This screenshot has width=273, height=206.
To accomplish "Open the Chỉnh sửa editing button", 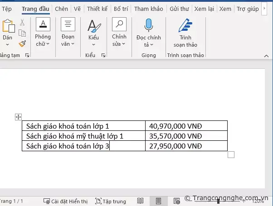I will click(119, 33).
